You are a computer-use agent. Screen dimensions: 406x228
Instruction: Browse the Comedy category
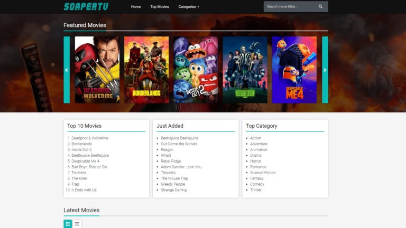257,184
